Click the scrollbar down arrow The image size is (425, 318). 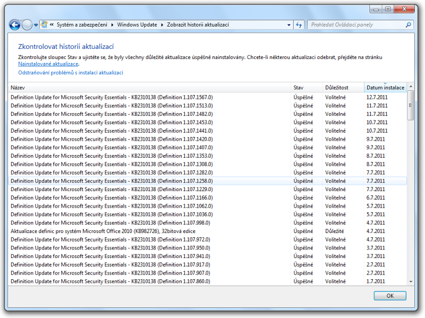coord(411,281)
